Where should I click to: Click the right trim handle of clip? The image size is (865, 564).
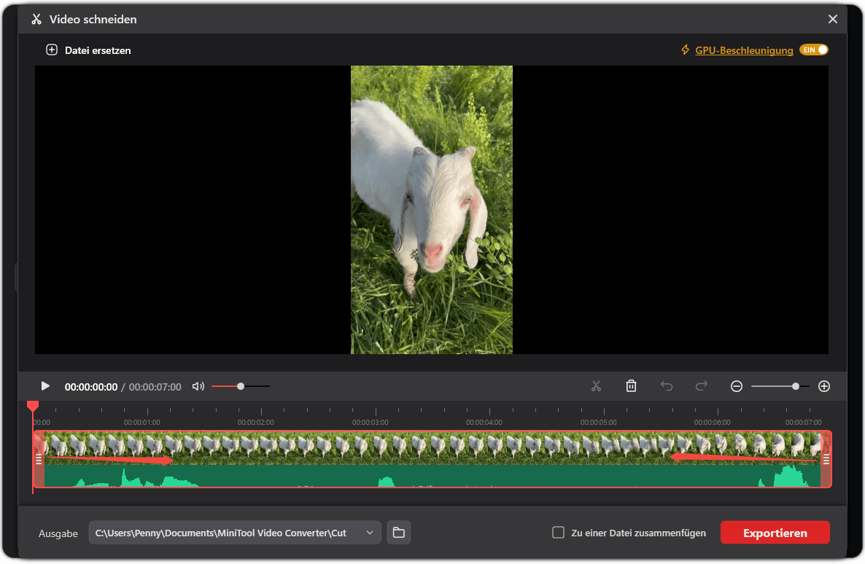826,458
